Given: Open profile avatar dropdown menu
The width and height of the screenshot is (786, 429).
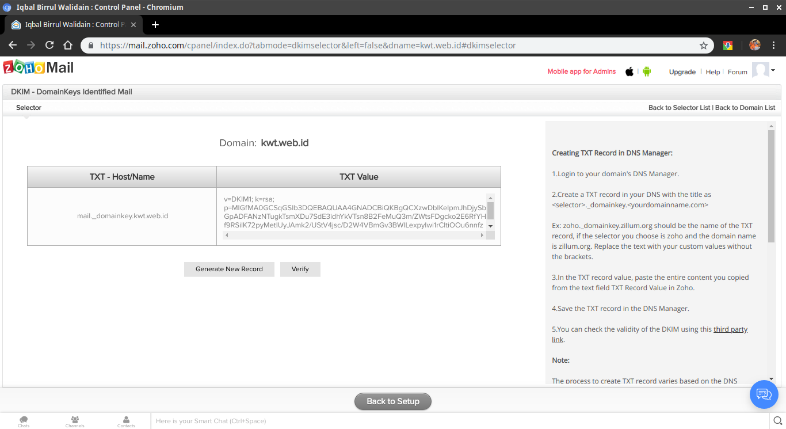Looking at the screenshot, I should (x=764, y=70).
